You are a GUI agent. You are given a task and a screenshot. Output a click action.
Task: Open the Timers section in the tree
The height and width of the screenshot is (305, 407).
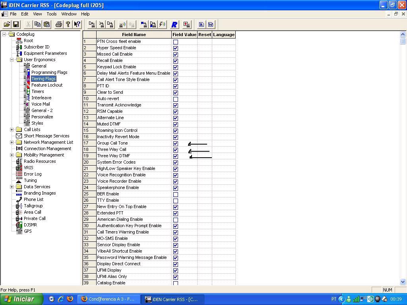[38, 91]
